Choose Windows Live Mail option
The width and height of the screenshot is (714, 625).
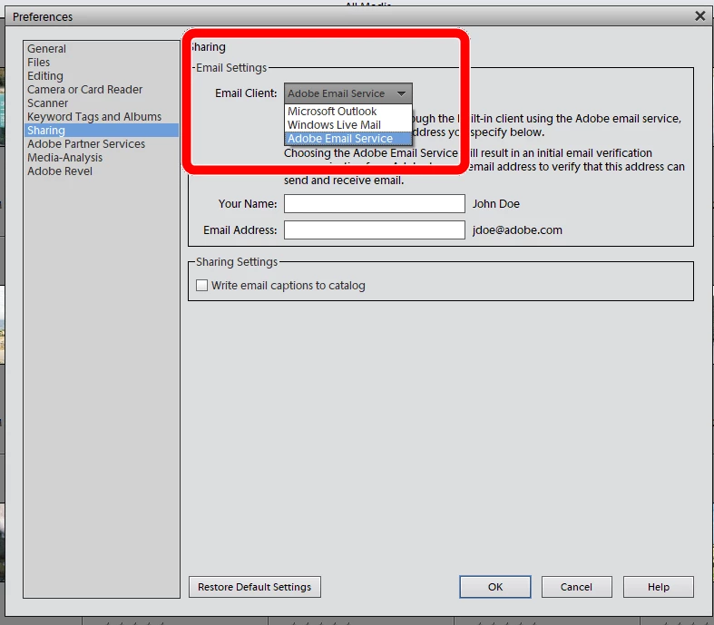(x=348, y=124)
